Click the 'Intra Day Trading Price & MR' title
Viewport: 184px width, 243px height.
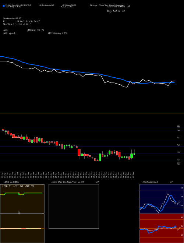[68, 182]
